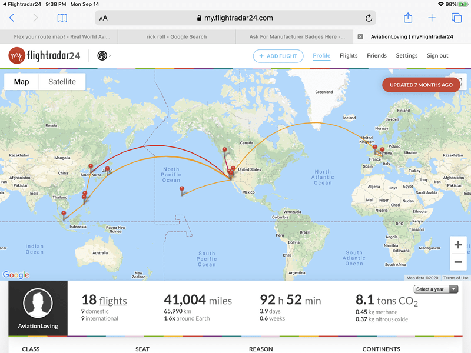This screenshot has height=353, width=471.
Task: Open new tab with plus icon
Action: (432, 18)
